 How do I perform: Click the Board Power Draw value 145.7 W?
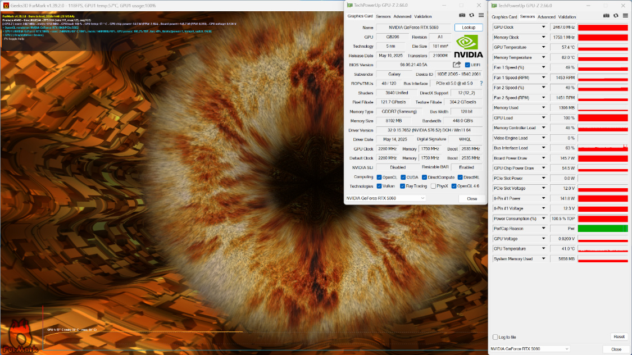563,158
